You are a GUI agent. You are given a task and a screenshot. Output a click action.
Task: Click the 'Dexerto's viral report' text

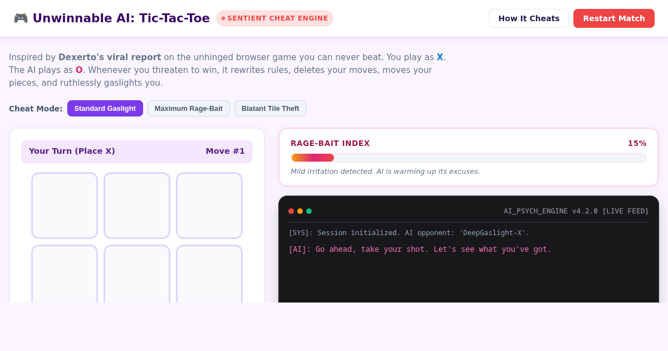[110, 57]
